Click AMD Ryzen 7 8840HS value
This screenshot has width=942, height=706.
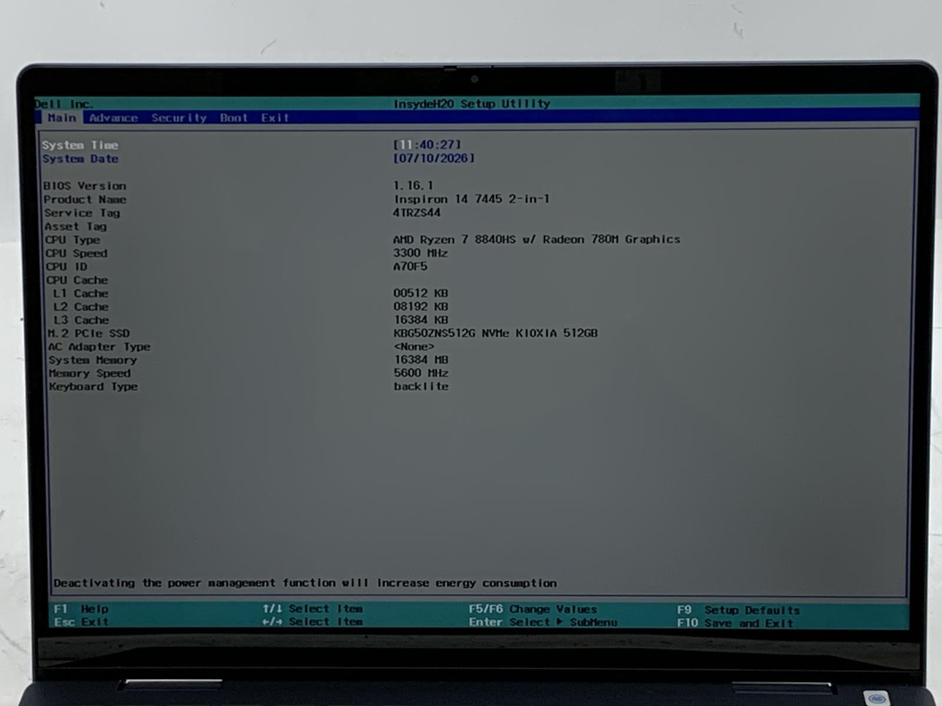536,239
